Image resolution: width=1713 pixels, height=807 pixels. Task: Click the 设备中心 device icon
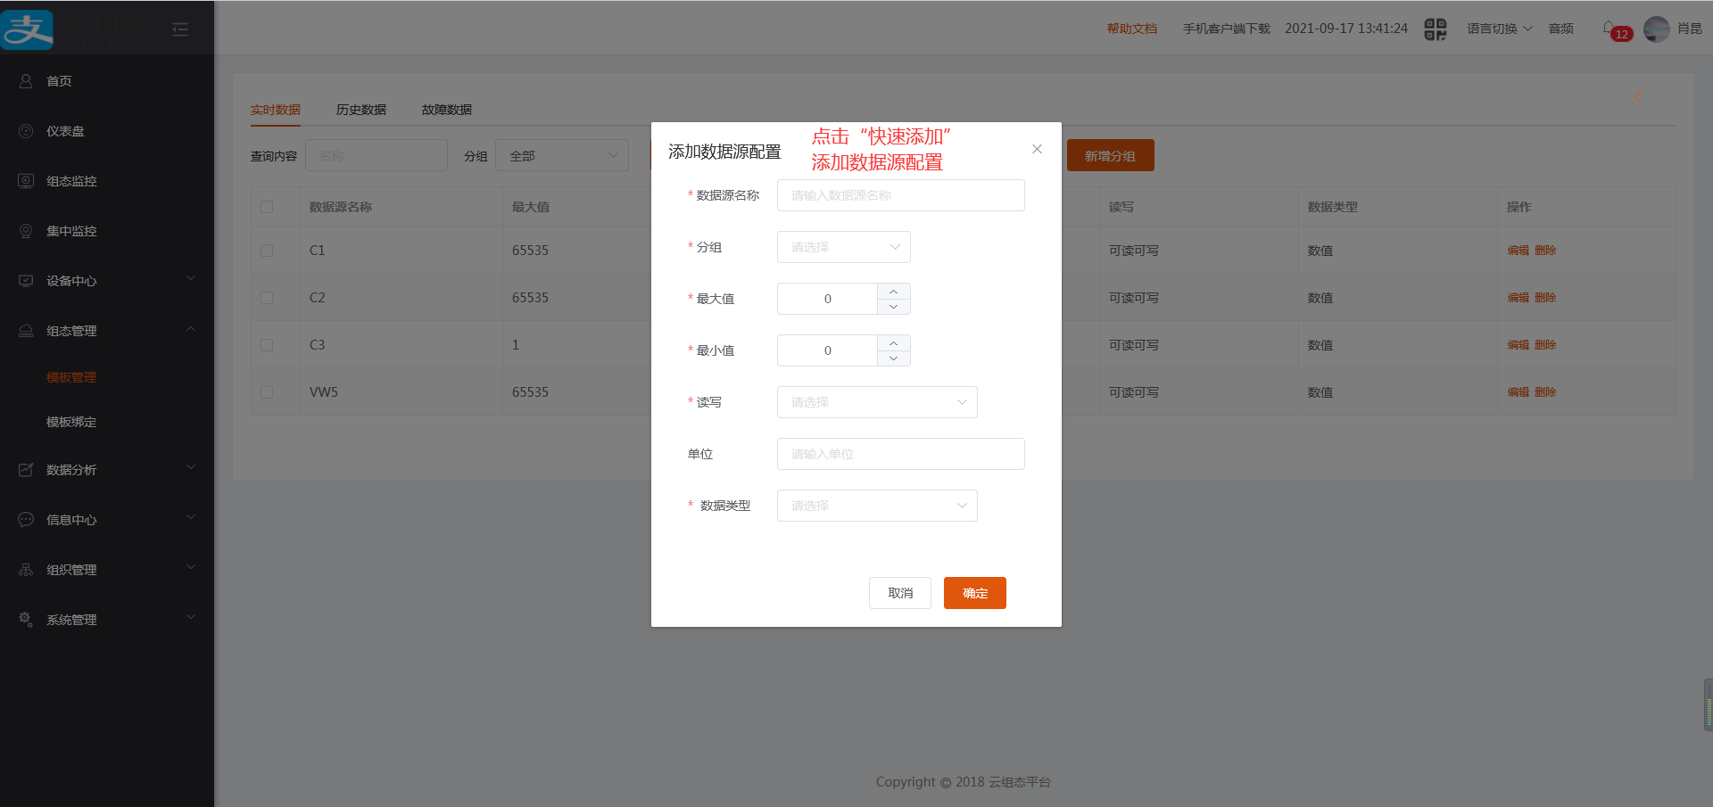click(x=26, y=280)
